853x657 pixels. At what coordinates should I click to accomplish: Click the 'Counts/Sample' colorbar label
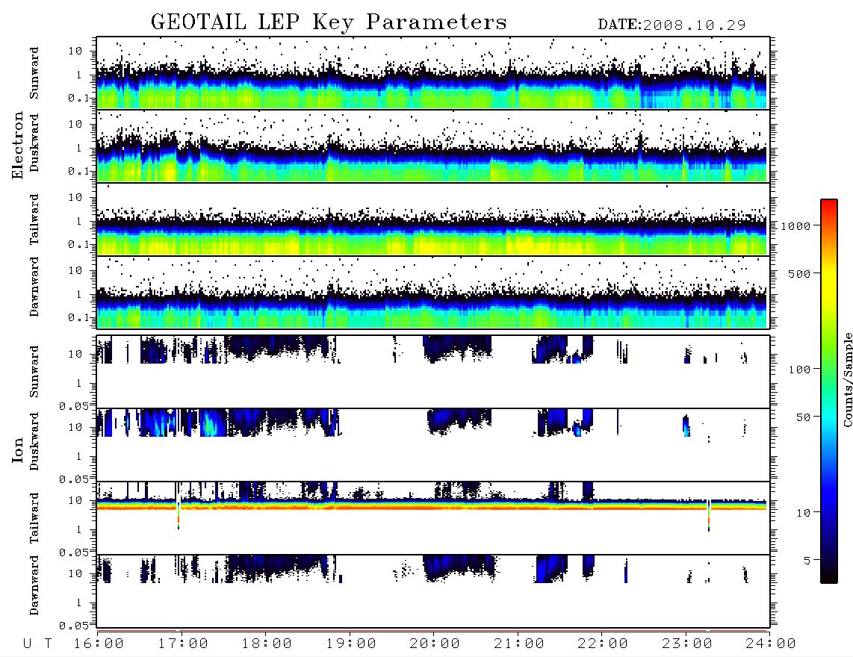pos(847,380)
